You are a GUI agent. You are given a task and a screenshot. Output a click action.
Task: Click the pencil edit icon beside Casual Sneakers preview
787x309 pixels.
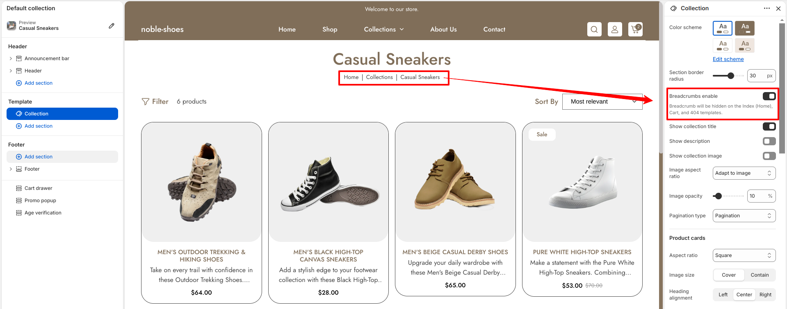click(112, 26)
